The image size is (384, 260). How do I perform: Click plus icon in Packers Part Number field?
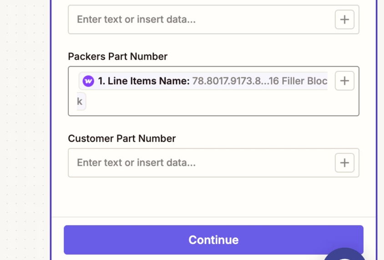click(x=344, y=81)
